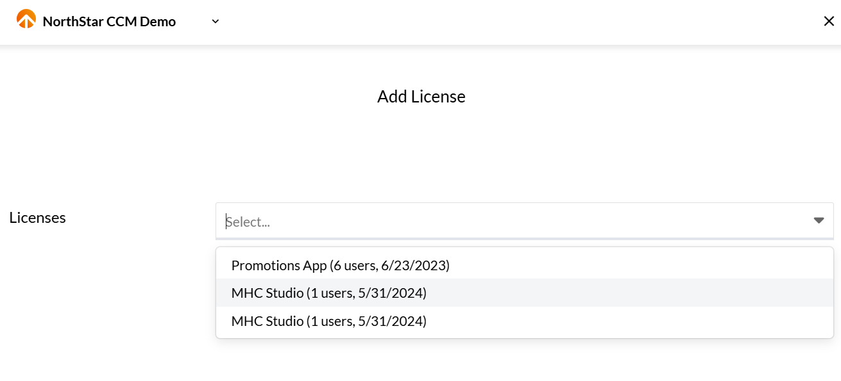The image size is (841, 381).
Task: Collapse the Licenses dropdown with the arrow
Action: (819, 220)
